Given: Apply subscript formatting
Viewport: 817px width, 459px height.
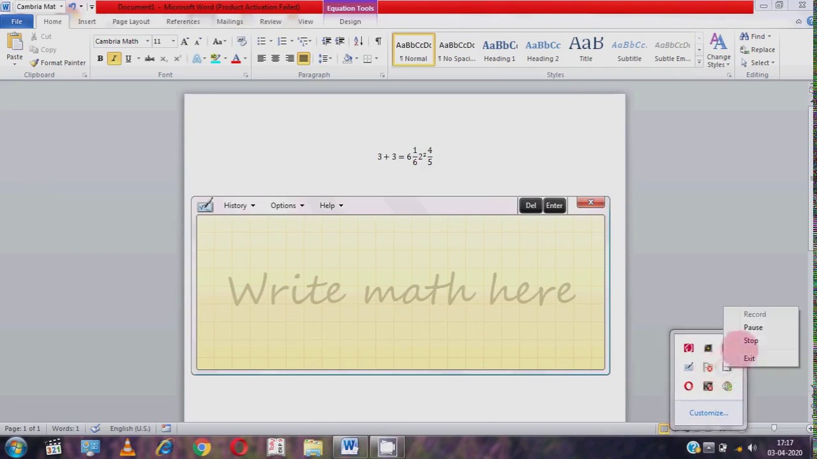Looking at the screenshot, I should click(x=163, y=59).
